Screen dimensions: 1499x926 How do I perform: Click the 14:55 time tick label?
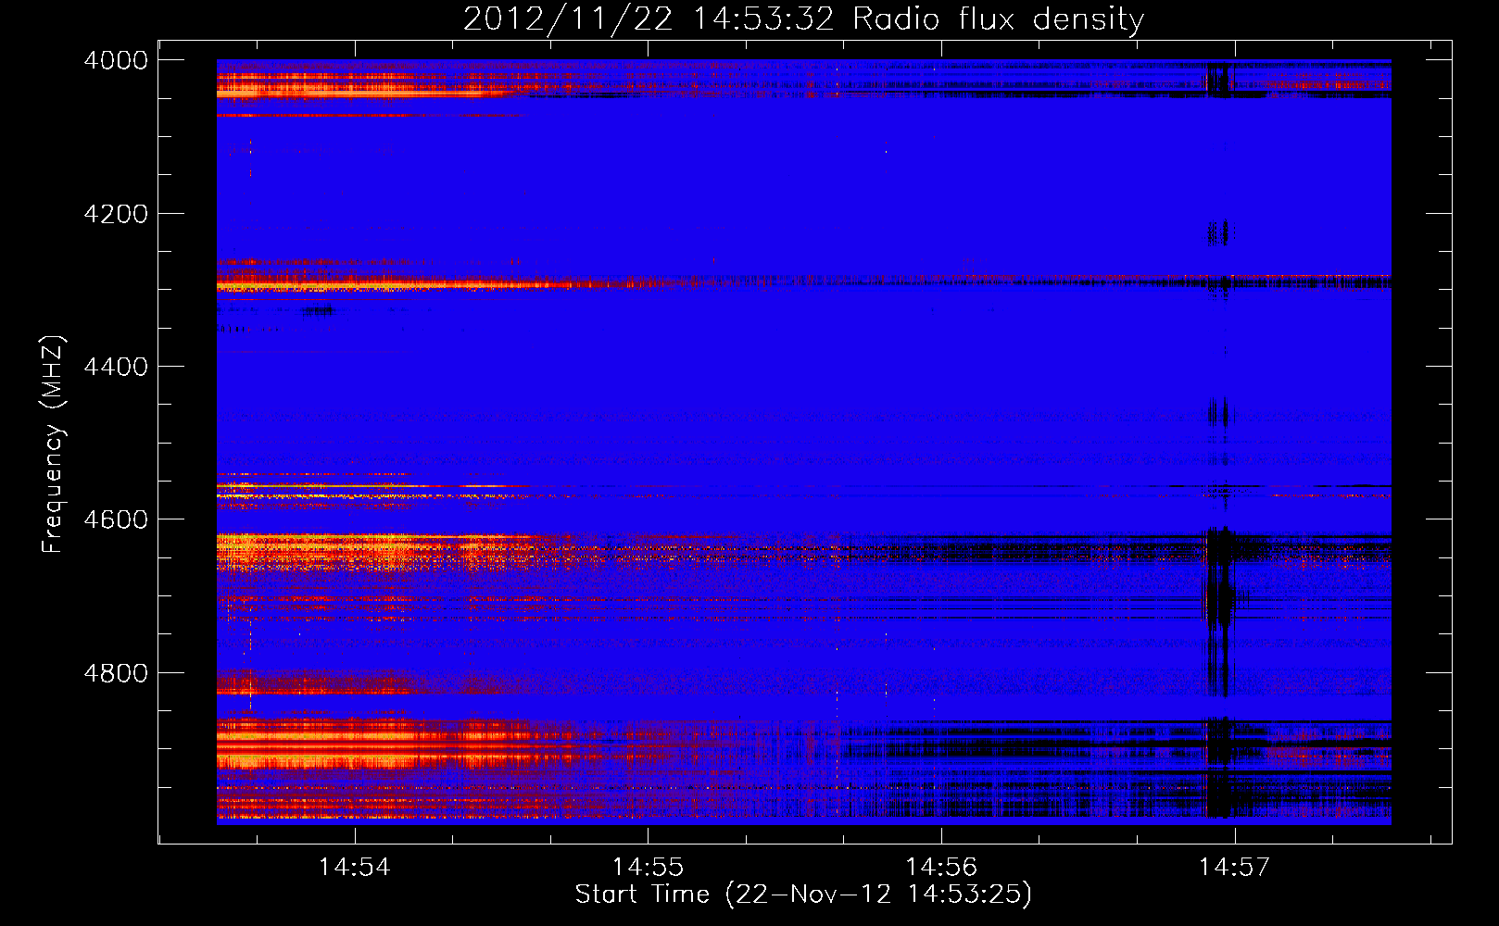[x=648, y=867]
